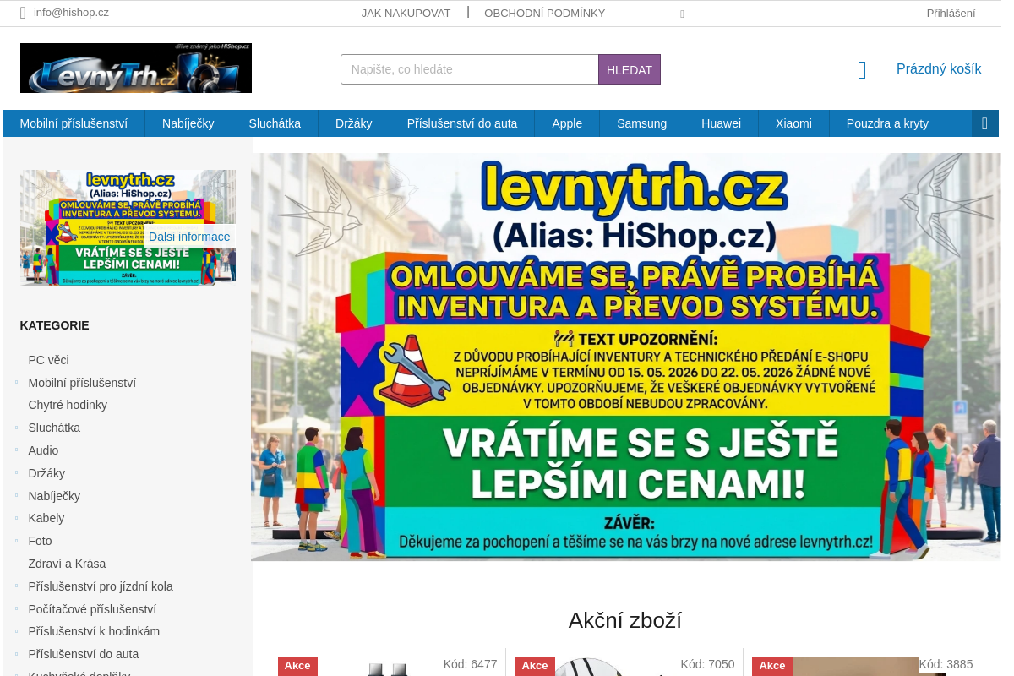Click the Akce badge on product 3885
1014x676 pixels.
[x=772, y=666]
